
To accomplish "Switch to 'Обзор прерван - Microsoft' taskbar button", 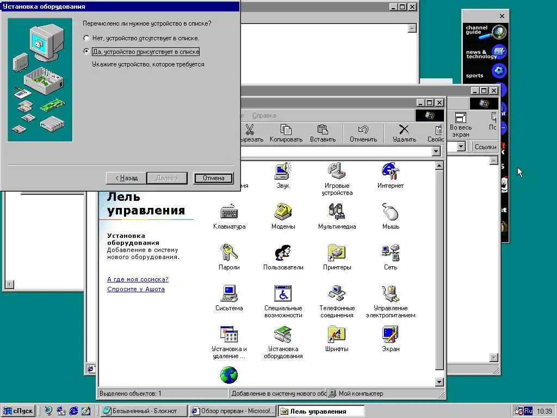I will [232, 411].
